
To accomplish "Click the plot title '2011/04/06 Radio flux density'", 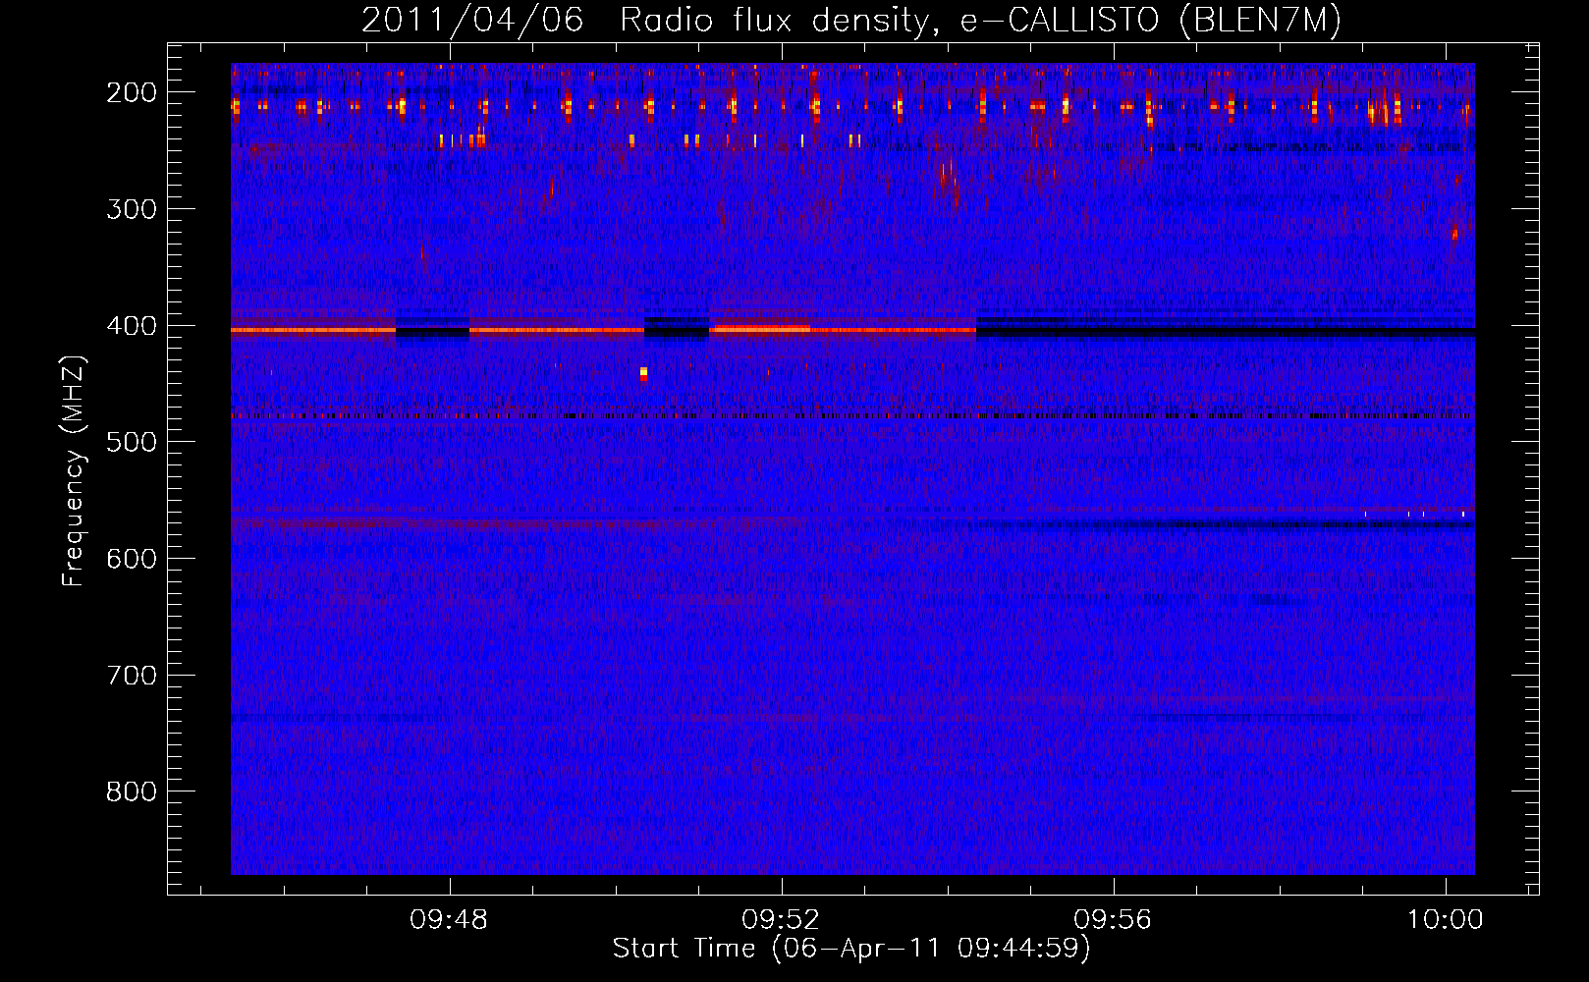I will tap(643, 20).
